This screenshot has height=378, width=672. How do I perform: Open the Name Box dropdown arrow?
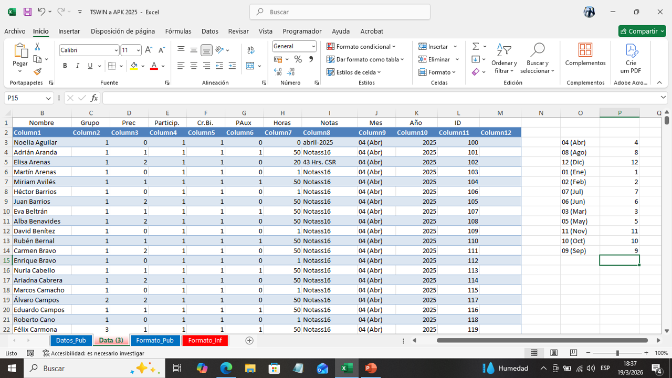point(48,98)
